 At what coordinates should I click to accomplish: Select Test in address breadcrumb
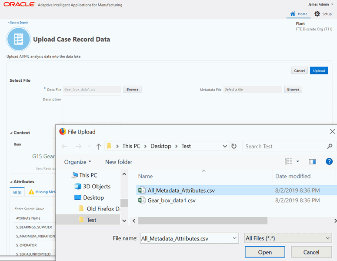tap(186, 146)
